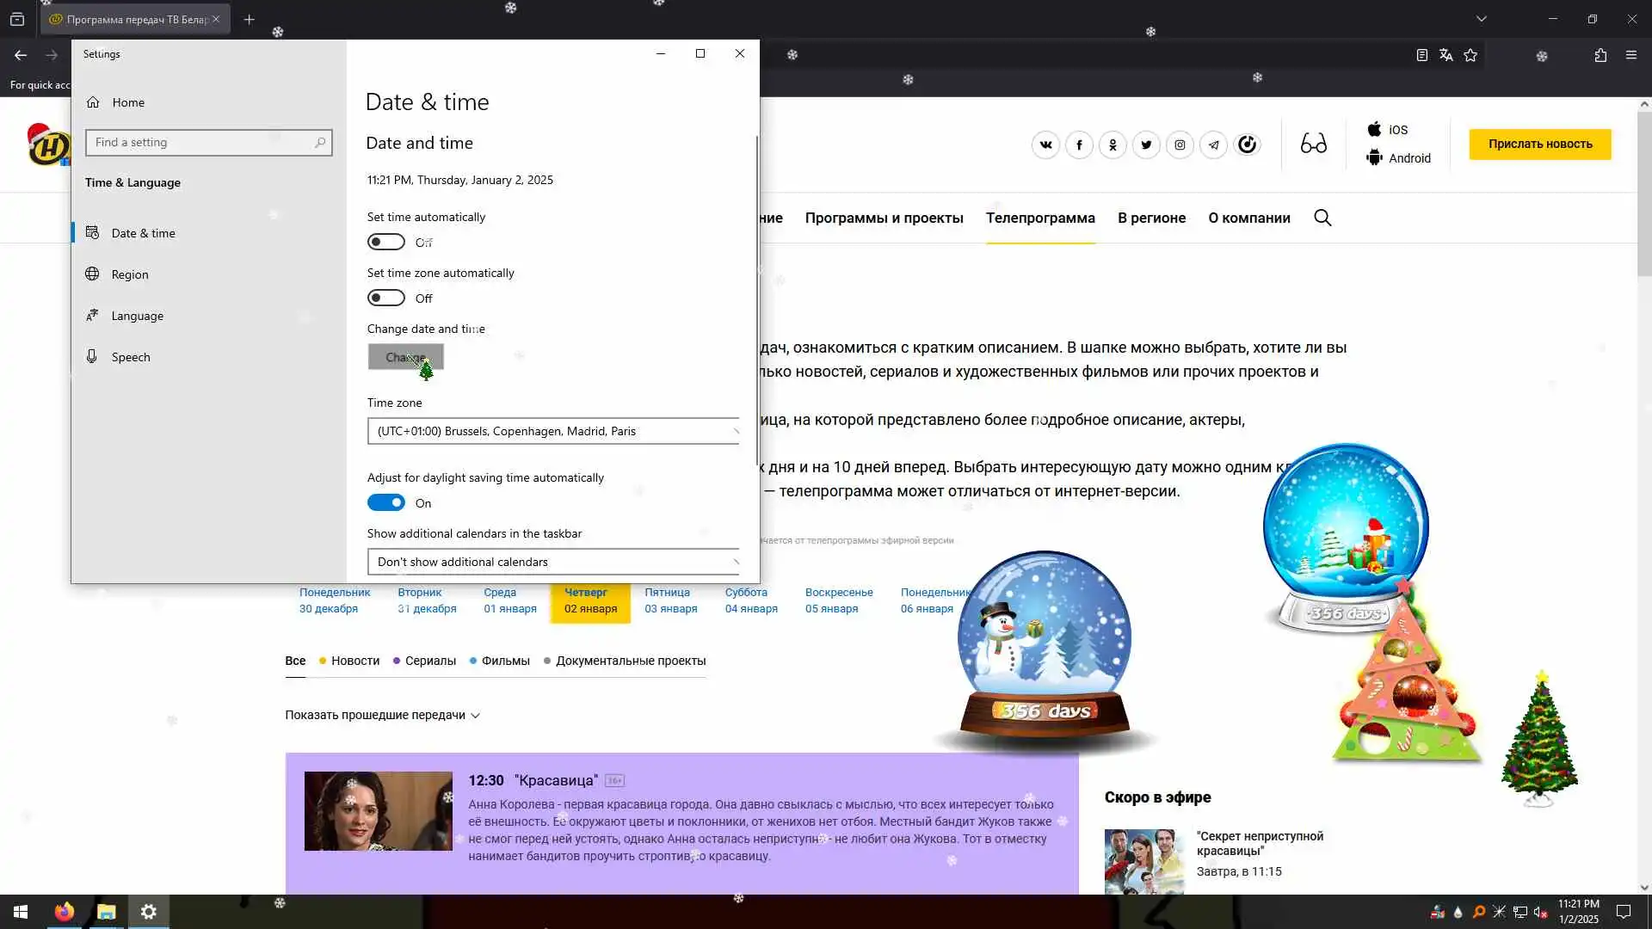
Task: Expand Показать прошедшие передачи
Action: [382, 715]
